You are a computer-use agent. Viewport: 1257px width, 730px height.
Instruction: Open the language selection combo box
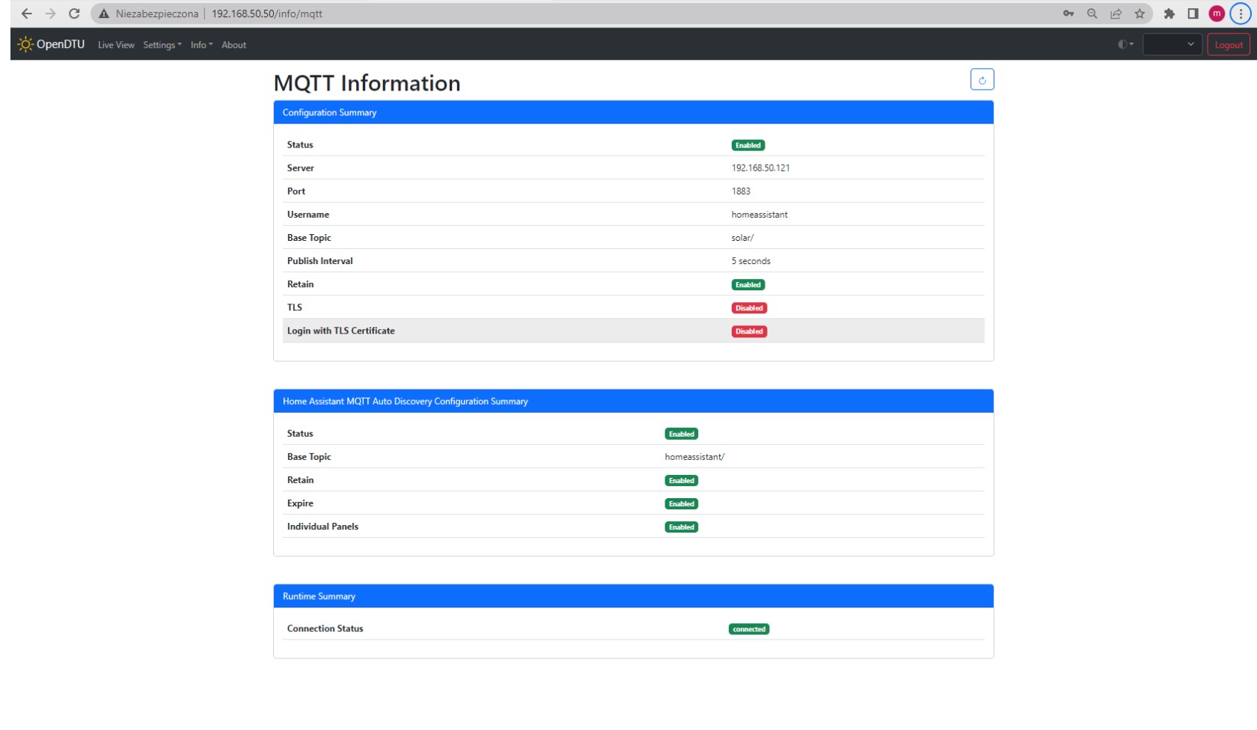coord(1172,44)
